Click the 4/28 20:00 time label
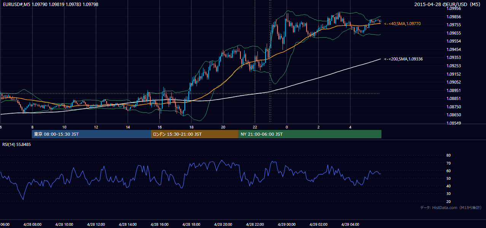The height and width of the screenshot is (228, 486). click(223, 224)
